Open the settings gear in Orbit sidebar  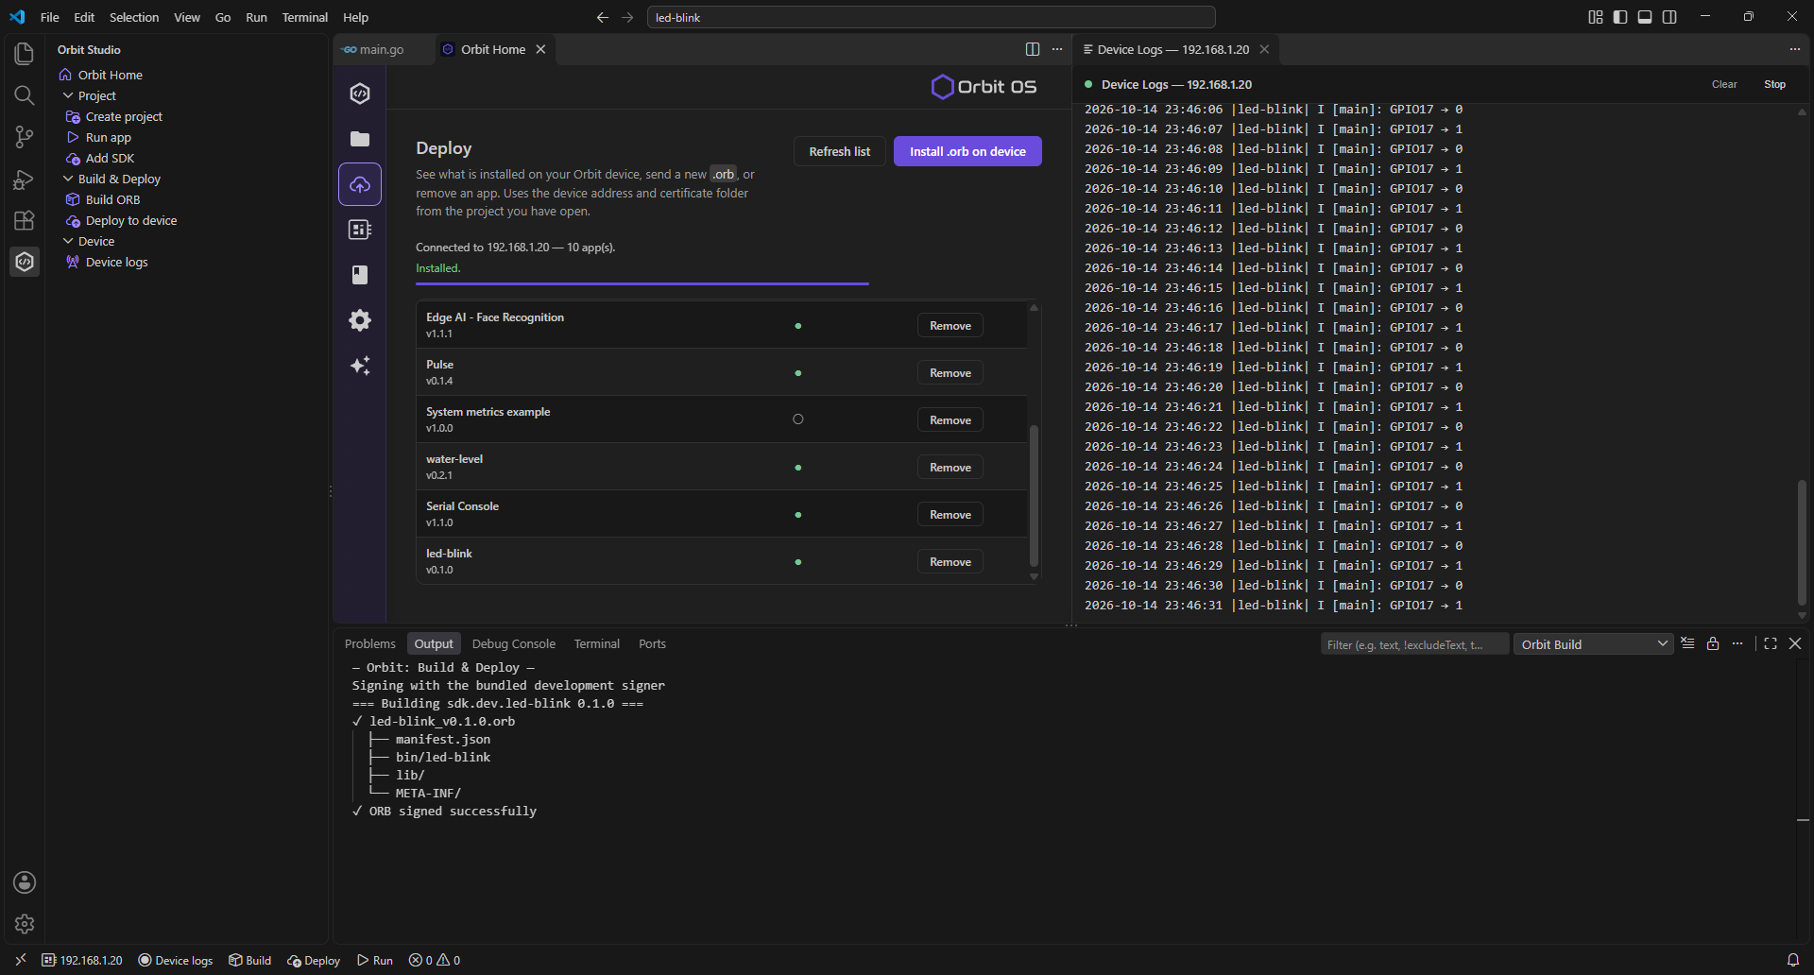360,320
